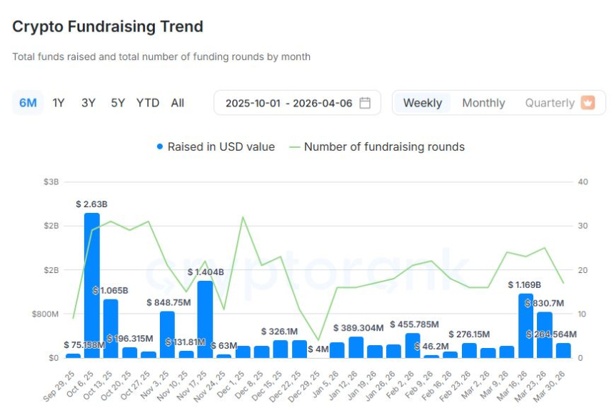Screen dimensions: 614x418
Task: Click the $1.404B bar for Nov 17
Action: coord(205,319)
